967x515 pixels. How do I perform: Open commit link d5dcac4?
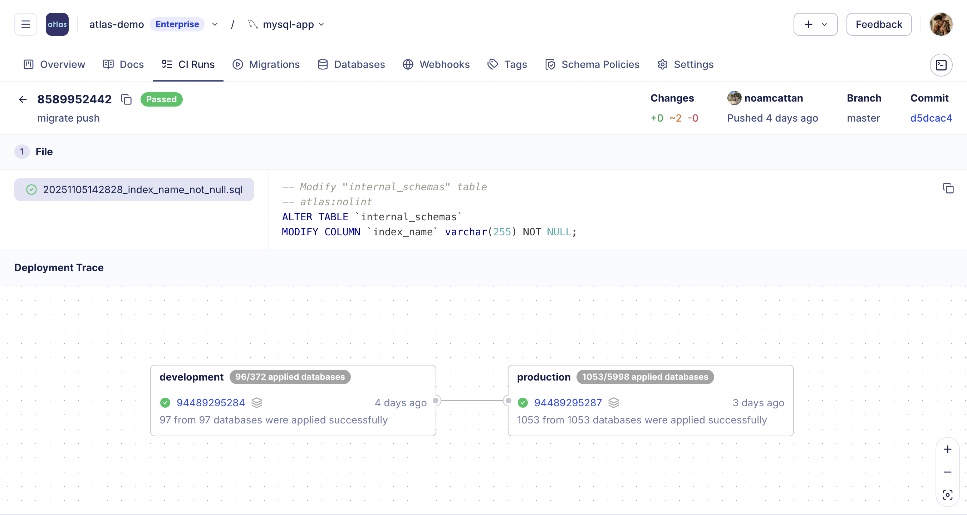pos(931,118)
